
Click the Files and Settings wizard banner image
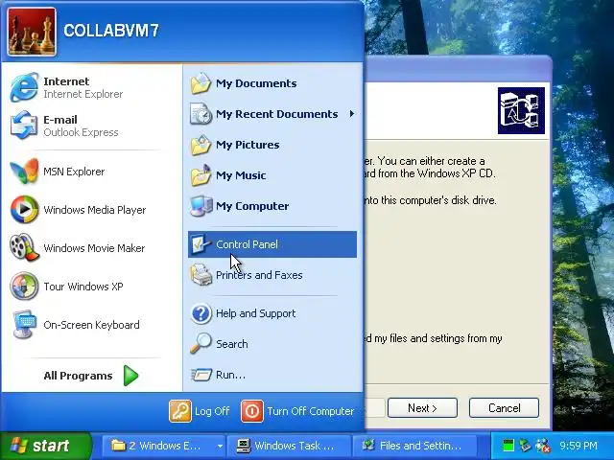coord(521,111)
